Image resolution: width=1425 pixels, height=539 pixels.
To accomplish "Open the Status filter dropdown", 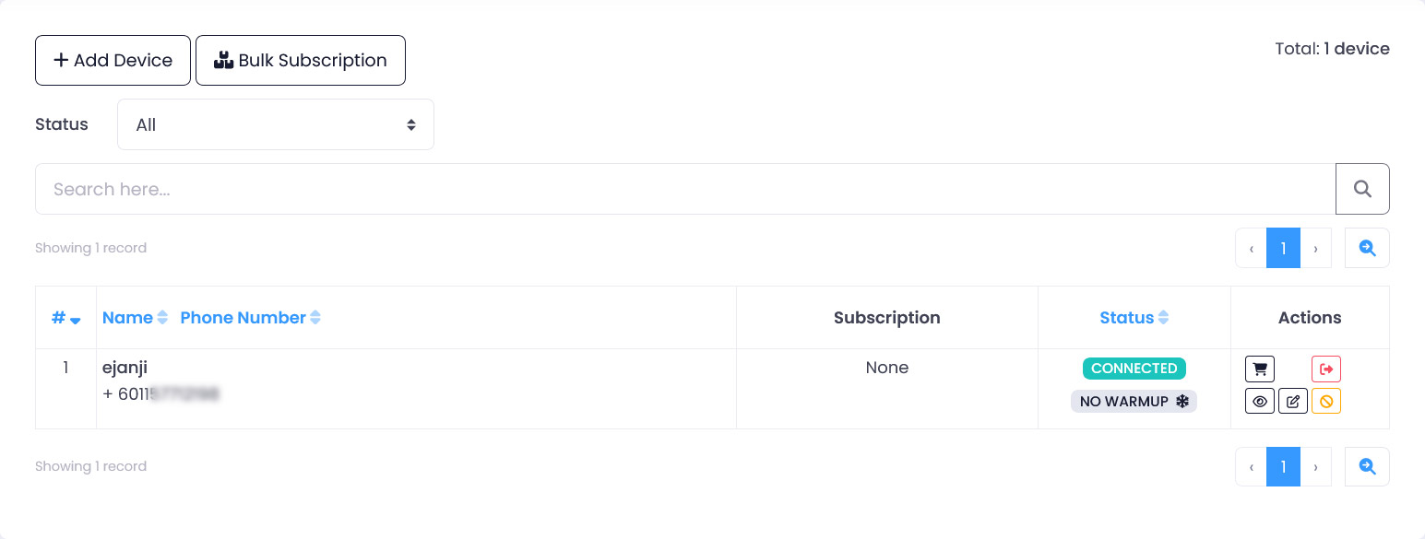I will [x=276, y=124].
